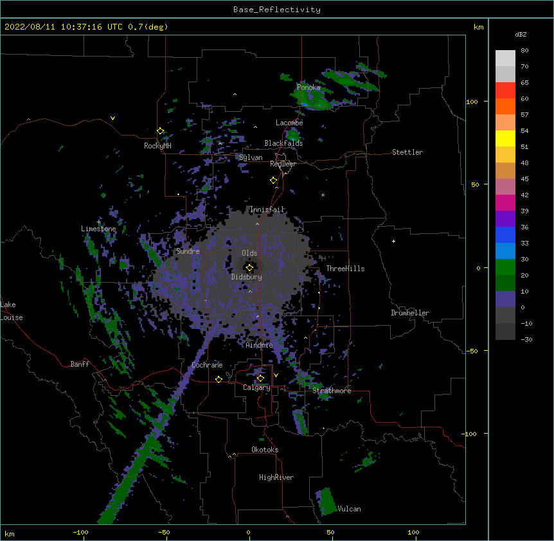This screenshot has width=554, height=541.
Task: Click the blue 36 dBZ legend color
Action: click(x=505, y=235)
